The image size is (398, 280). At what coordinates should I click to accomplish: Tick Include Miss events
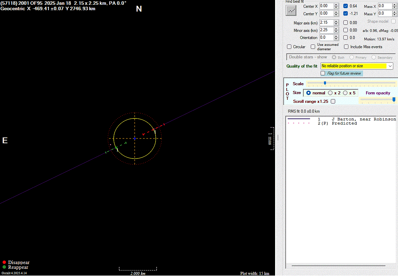[x=346, y=47]
